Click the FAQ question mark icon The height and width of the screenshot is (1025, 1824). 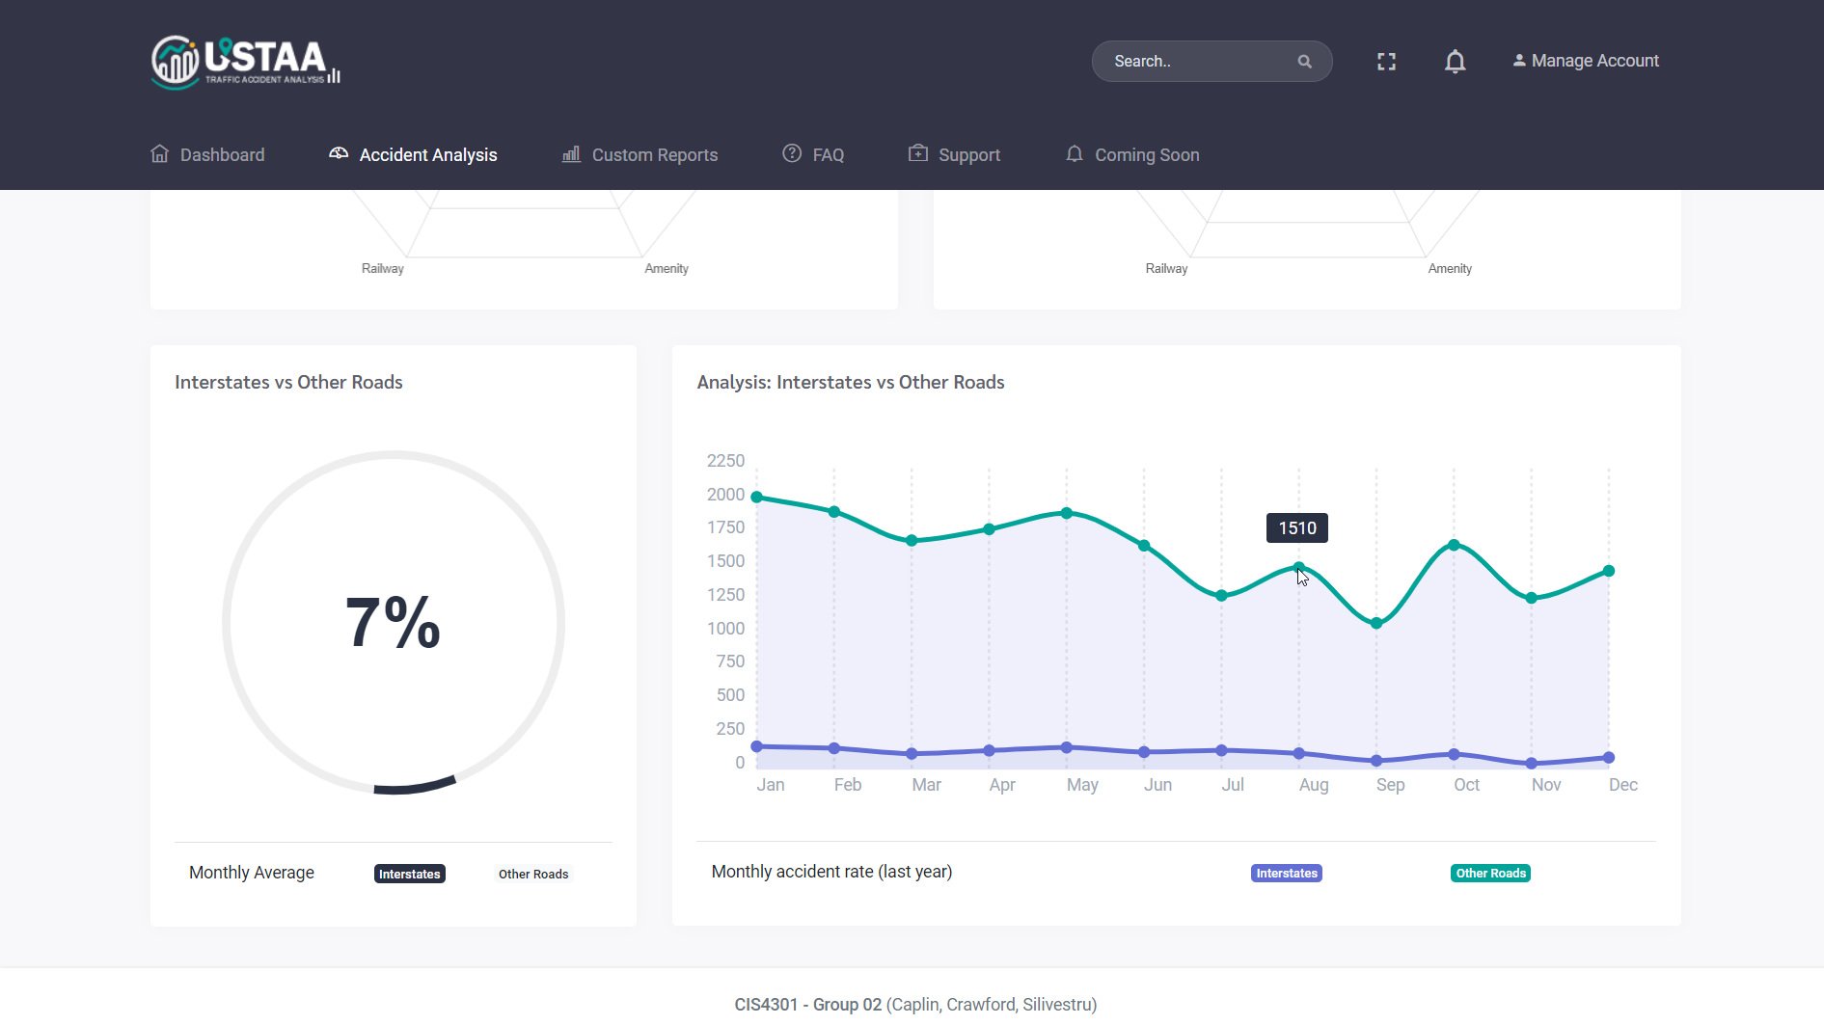(x=792, y=154)
